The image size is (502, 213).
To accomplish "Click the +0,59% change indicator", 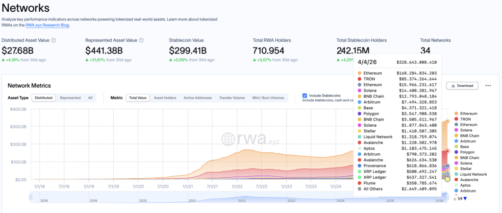I will (x=178, y=60).
